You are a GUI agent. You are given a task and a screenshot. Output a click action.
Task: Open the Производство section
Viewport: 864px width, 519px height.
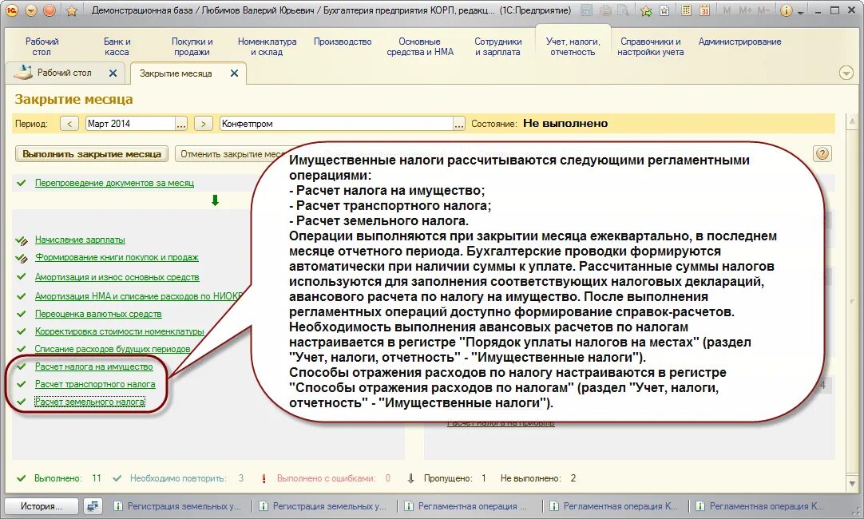343,42
